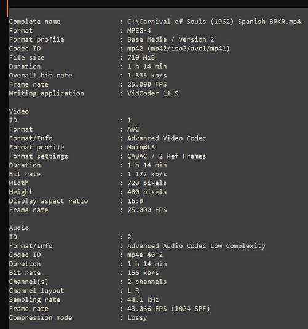Click 'CABAC / 2 Ref Frames' setting
The width and height of the screenshot is (308, 329).
167,156
